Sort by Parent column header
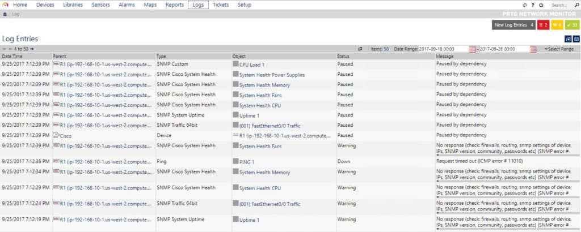Image resolution: width=581 pixels, height=232 pixels. [59, 56]
